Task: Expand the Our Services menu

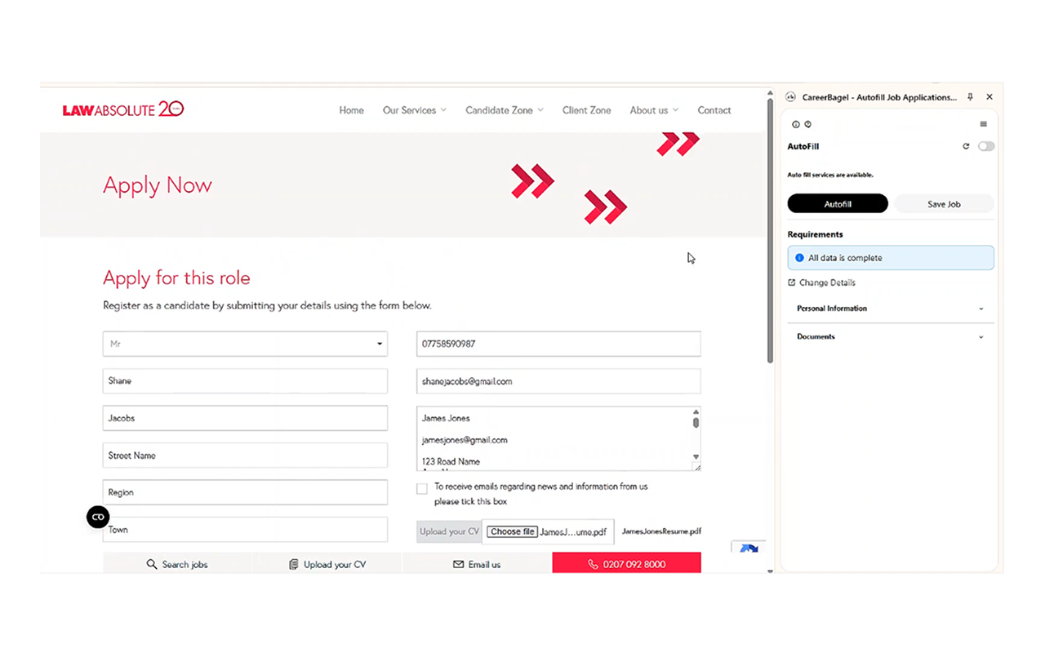Action: 415,110
